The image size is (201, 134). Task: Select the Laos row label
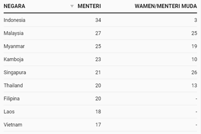[9, 112]
